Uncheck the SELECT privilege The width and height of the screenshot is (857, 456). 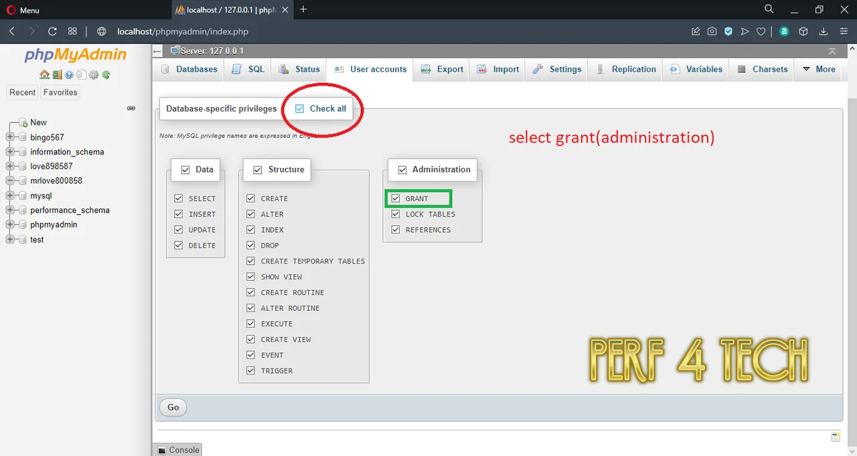(x=178, y=199)
